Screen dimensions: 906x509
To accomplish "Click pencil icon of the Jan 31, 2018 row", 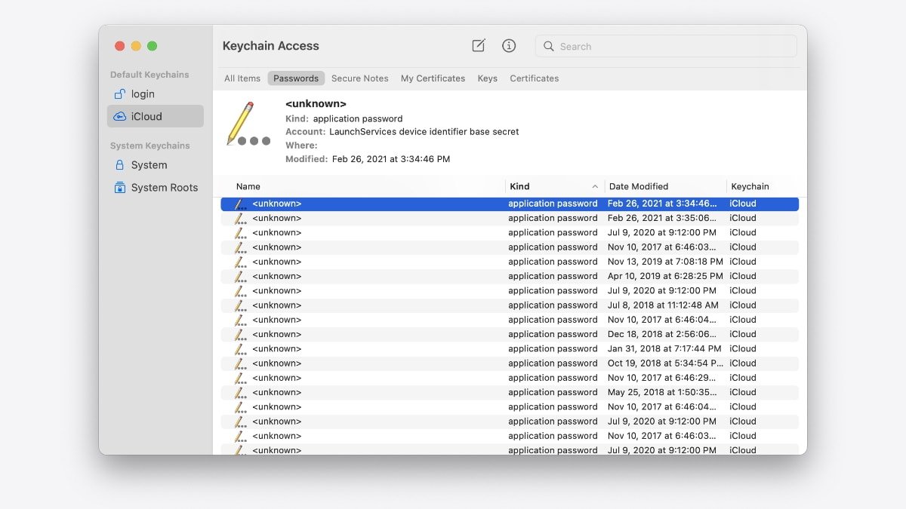I will click(240, 348).
